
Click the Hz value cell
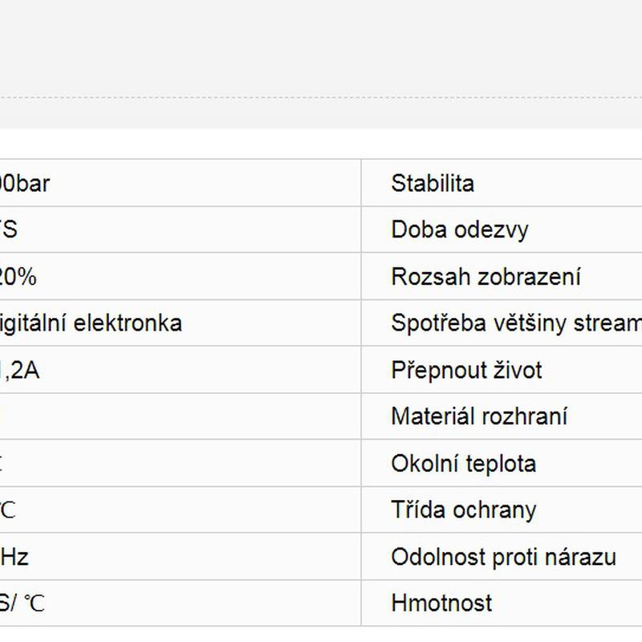(14, 556)
